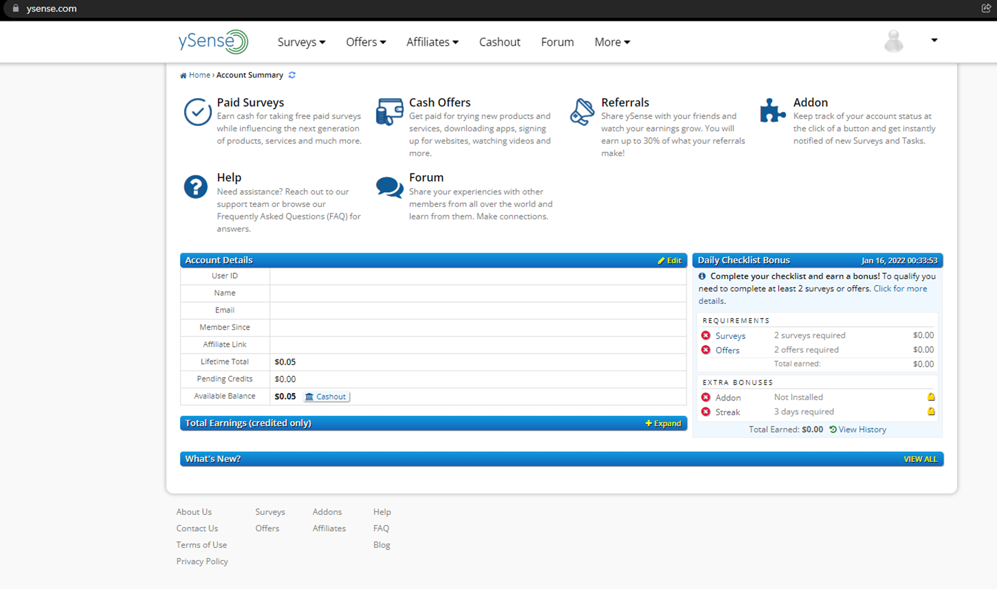Click the refresh icon beside Account Summary
The width and height of the screenshot is (997, 589).
pyautogui.click(x=292, y=75)
